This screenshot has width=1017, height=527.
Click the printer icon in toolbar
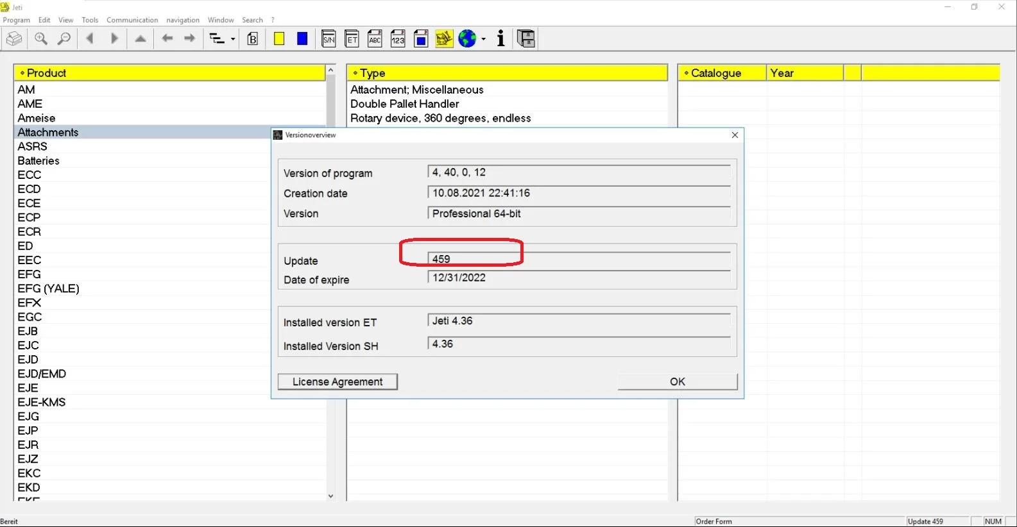(x=13, y=39)
